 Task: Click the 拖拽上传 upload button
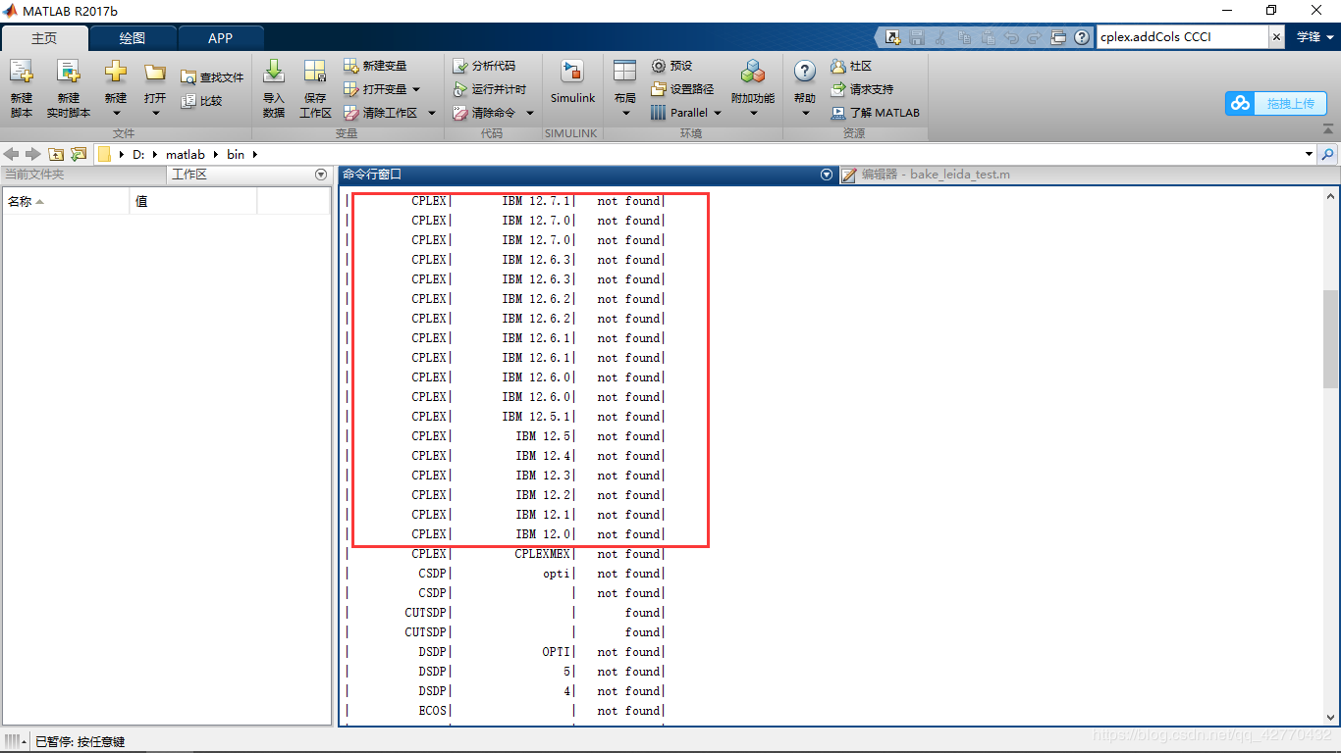click(x=1275, y=103)
